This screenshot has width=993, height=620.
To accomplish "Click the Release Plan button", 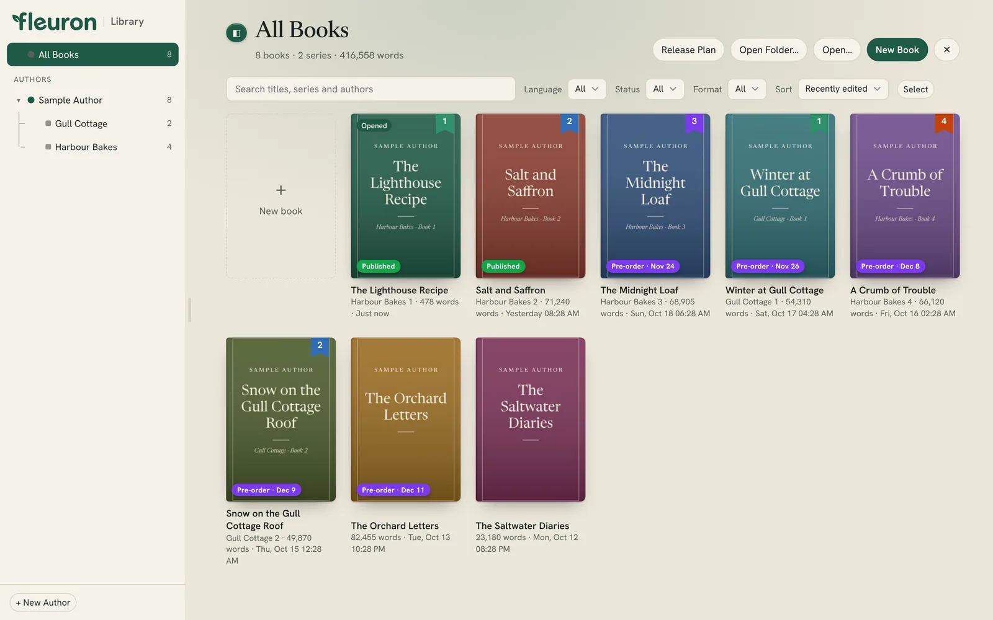I will (688, 50).
